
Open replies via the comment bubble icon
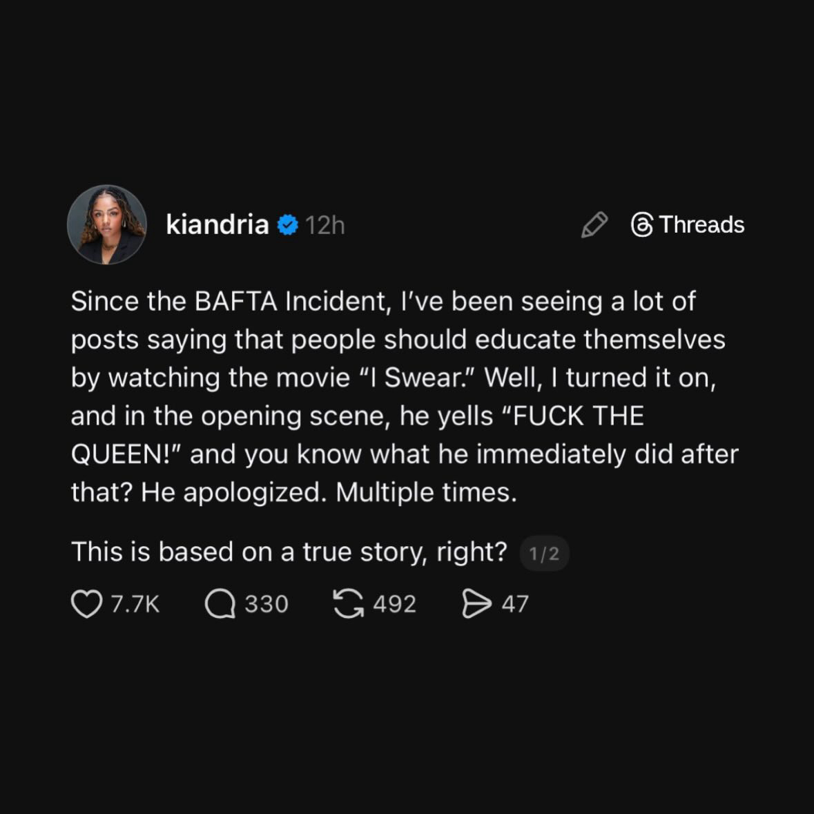(x=220, y=604)
